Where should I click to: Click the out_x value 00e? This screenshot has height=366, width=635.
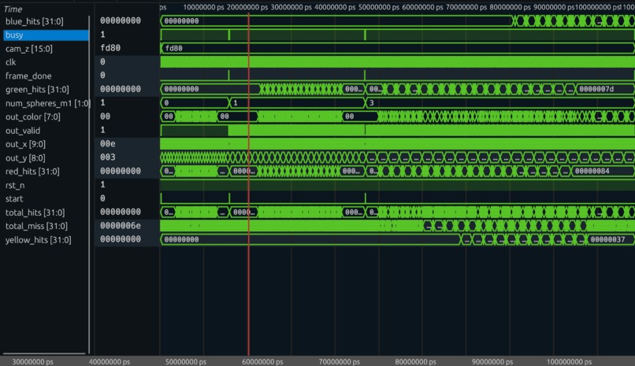(x=108, y=143)
